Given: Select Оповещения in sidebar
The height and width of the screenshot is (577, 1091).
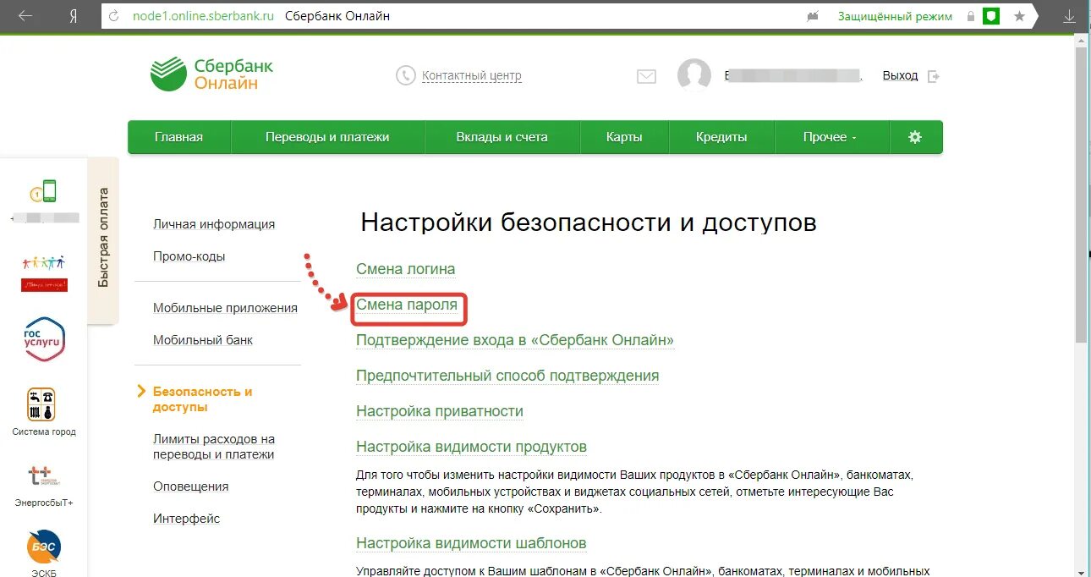Looking at the screenshot, I should [x=191, y=486].
